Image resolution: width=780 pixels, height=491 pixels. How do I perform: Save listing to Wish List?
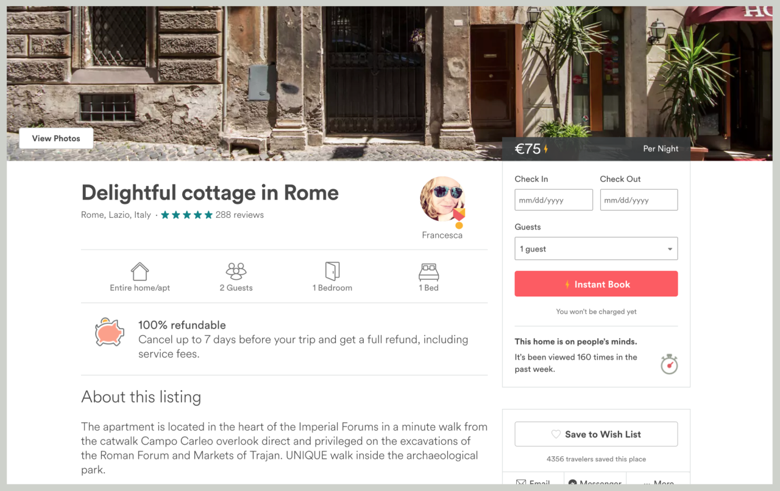click(x=596, y=434)
